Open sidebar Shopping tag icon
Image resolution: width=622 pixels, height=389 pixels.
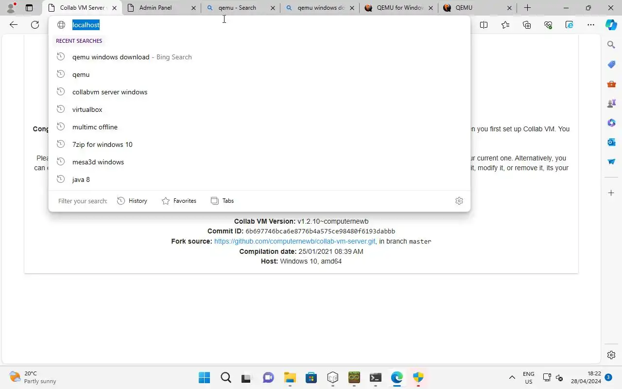(611, 64)
